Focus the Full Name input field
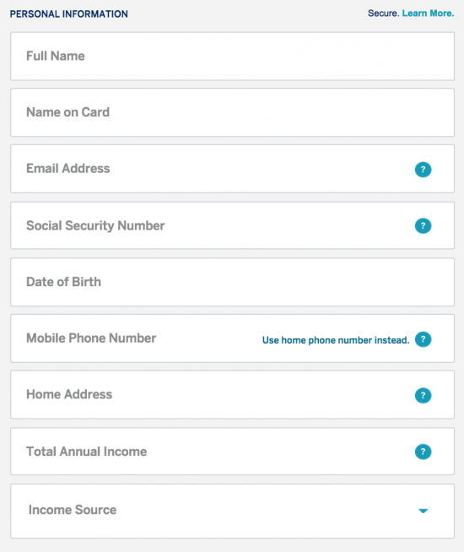The height and width of the screenshot is (552, 464). 232,57
